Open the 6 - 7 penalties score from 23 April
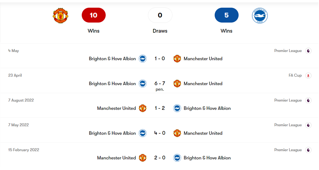Image resolution: width=319 pixels, height=170 pixels. (x=160, y=86)
